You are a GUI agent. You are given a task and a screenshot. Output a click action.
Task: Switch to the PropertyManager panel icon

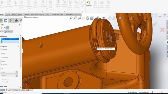(6, 21)
